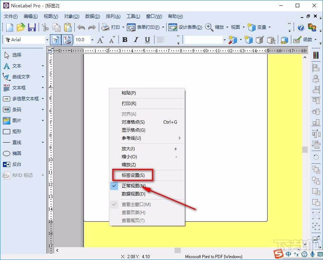Expand the 文本 tool dropdown arrow
This screenshot has width=323, height=260.
click(43, 66)
